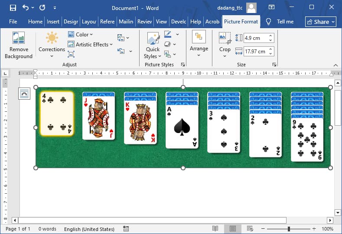
Task: Click the shape width field showing 17.97 cm
Action: point(255,52)
